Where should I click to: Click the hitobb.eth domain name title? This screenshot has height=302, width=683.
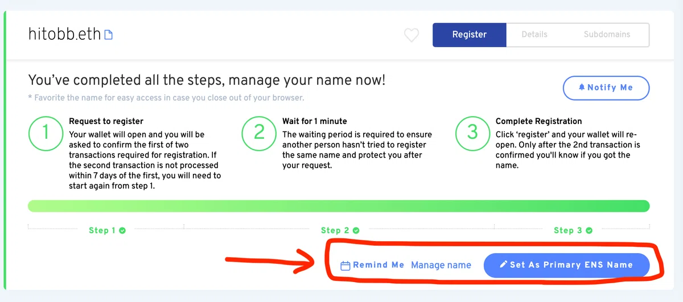coord(64,35)
